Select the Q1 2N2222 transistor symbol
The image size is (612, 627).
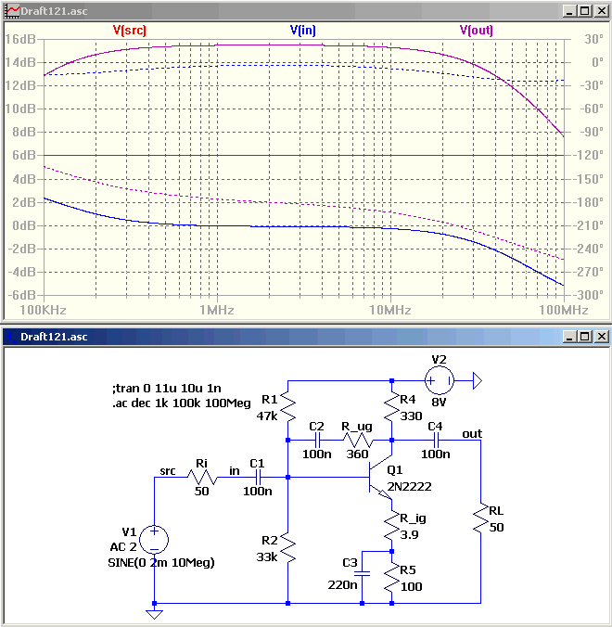pyautogui.click(x=380, y=478)
